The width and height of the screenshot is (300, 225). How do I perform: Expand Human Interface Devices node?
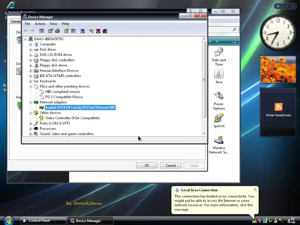pyautogui.click(x=30, y=71)
